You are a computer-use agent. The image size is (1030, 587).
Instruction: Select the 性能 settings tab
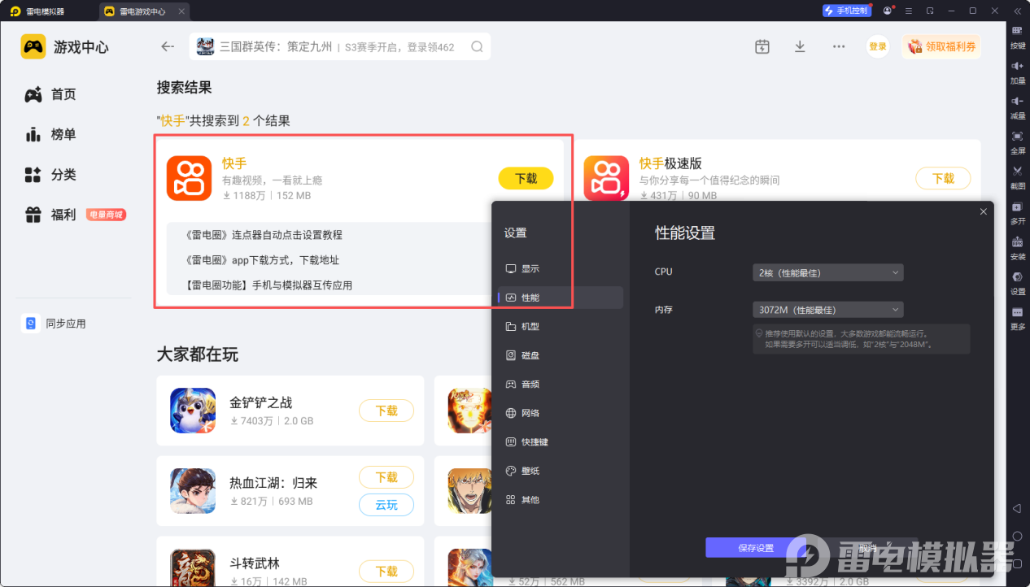(560, 298)
